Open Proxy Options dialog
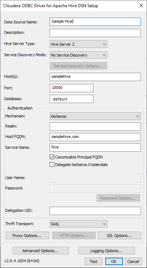This screenshot has width=147, height=268. (x=27, y=236)
